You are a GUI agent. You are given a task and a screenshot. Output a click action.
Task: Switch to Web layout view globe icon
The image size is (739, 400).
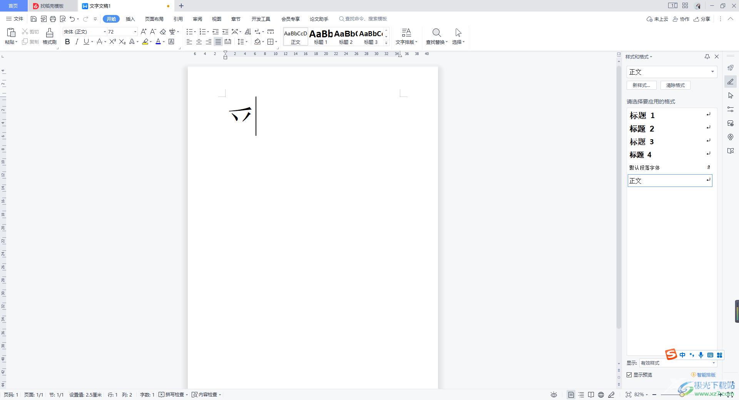[601, 395]
